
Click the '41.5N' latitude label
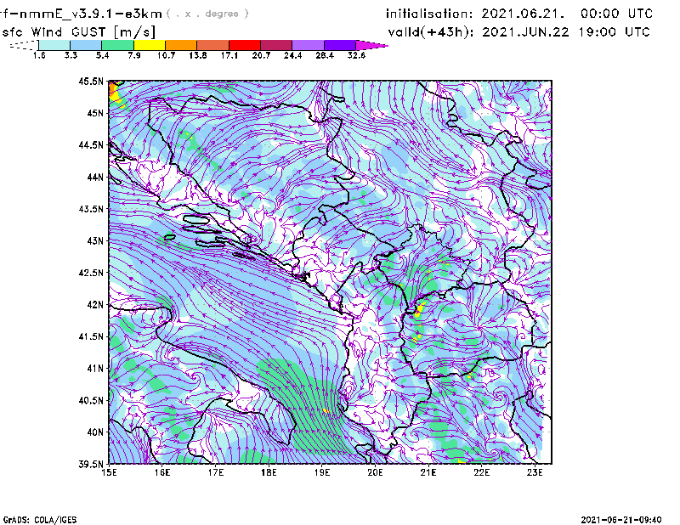click(x=91, y=336)
